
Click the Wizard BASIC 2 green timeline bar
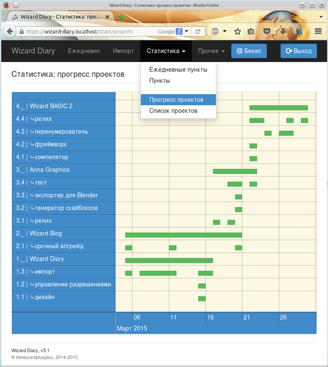279,108
